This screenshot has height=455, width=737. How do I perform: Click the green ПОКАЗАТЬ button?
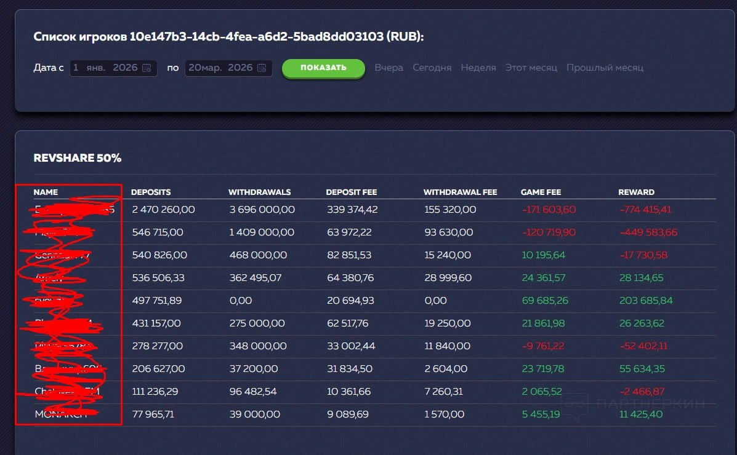(323, 68)
